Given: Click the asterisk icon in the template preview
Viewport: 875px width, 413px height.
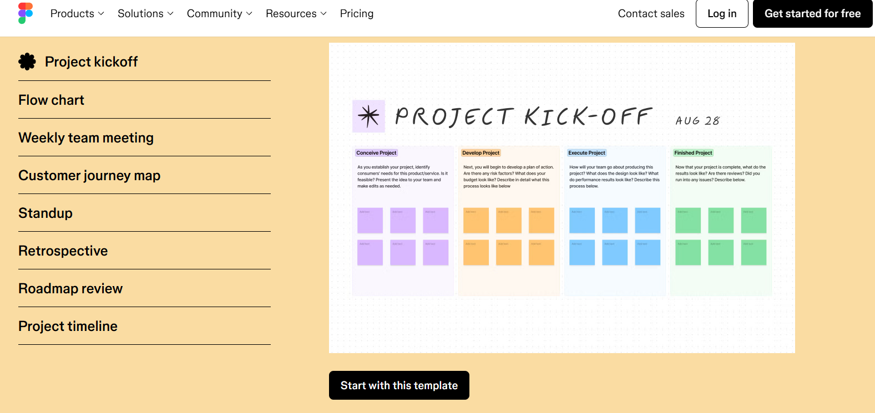Looking at the screenshot, I should click(x=368, y=116).
